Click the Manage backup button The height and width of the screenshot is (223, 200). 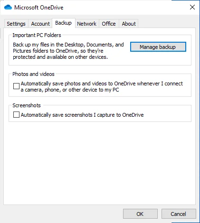pos(158,47)
